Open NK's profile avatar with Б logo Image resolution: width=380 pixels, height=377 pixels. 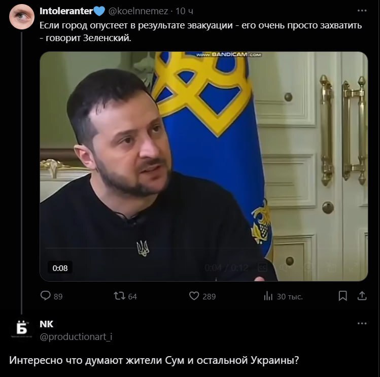(22, 329)
